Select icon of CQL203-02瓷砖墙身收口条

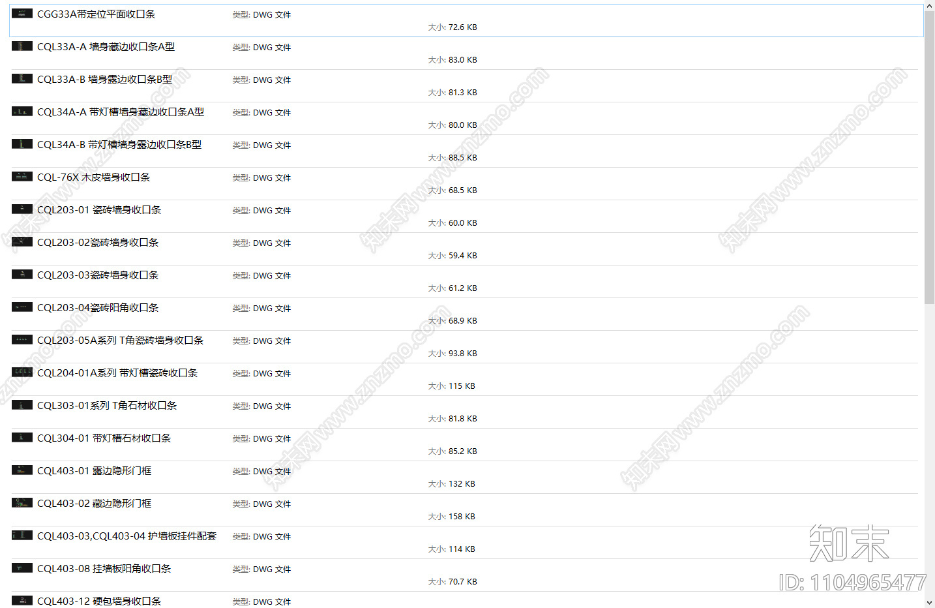click(22, 242)
